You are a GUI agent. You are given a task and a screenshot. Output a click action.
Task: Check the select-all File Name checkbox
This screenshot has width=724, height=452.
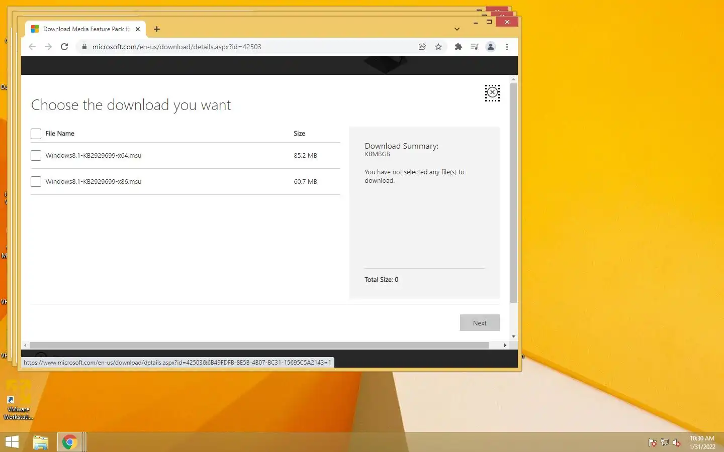[36, 134]
